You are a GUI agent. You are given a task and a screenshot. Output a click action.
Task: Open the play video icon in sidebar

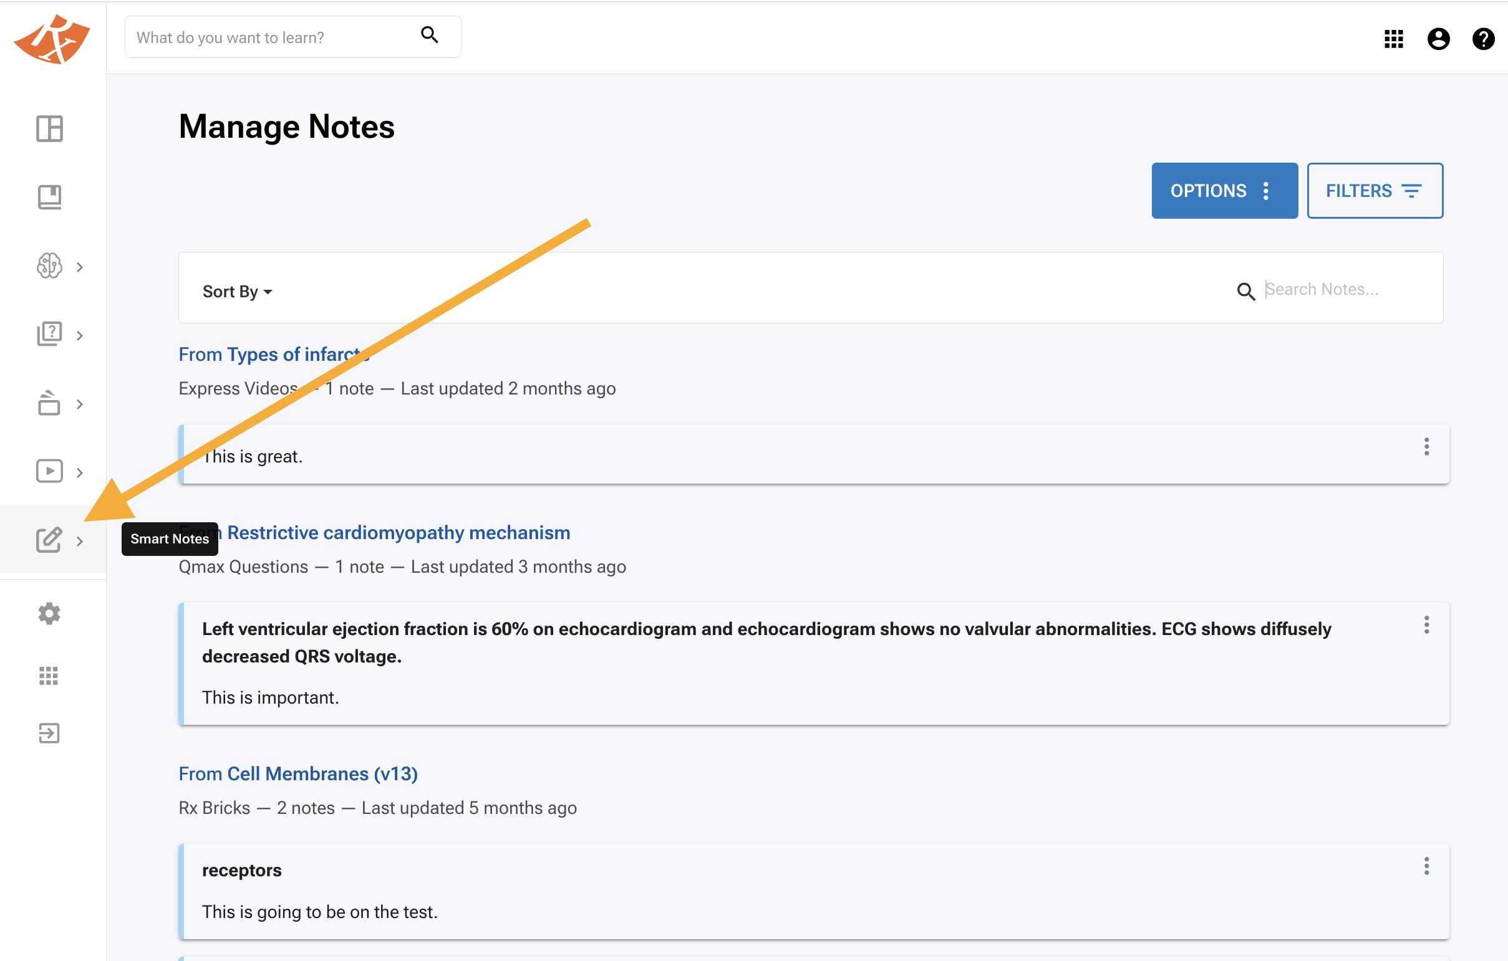click(49, 471)
